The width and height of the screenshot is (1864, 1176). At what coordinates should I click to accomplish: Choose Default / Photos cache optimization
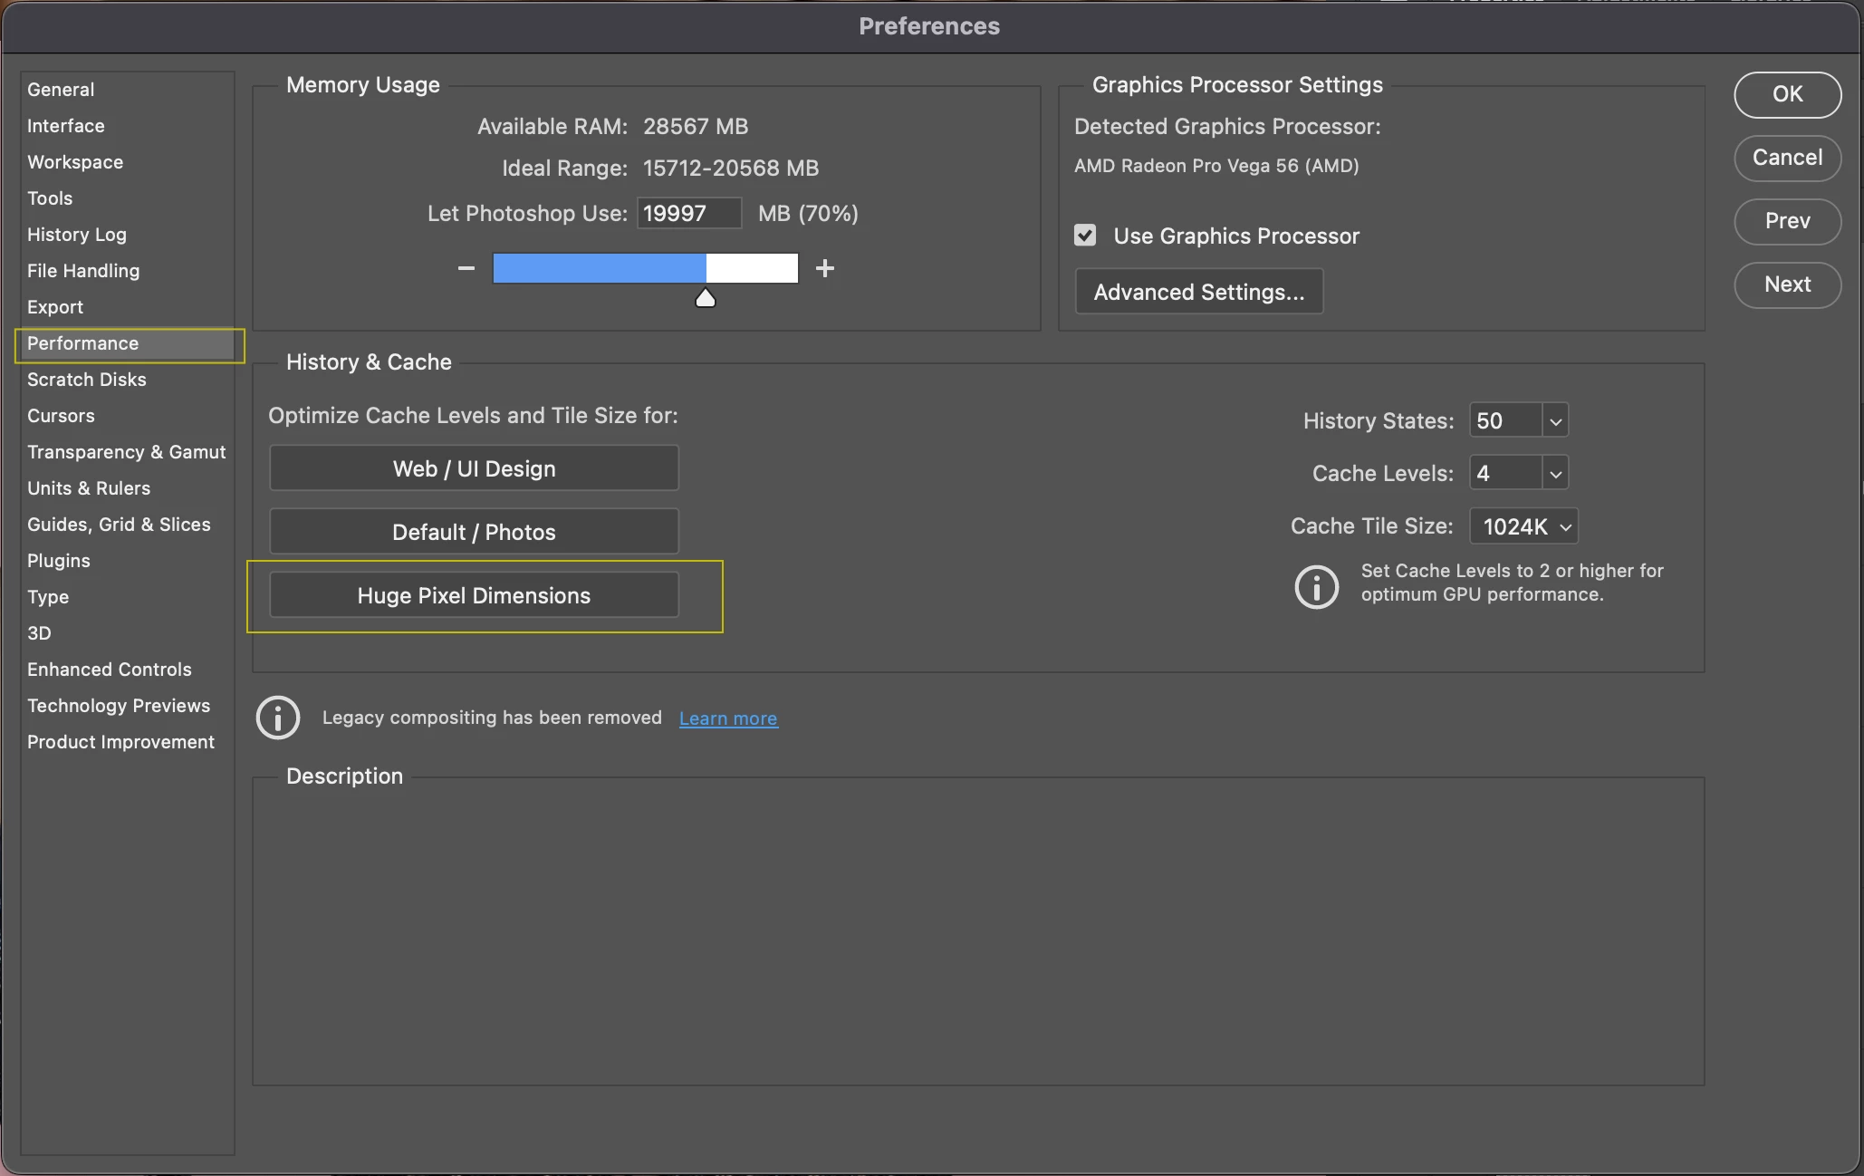click(x=474, y=532)
